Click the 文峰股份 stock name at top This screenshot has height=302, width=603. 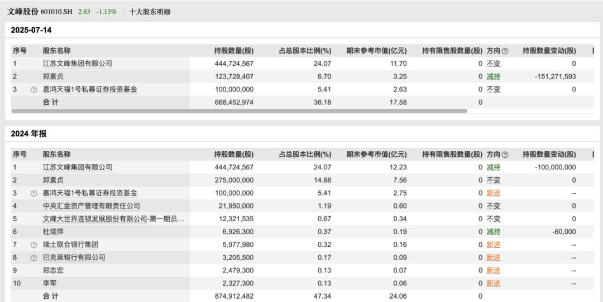pos(22,12)
